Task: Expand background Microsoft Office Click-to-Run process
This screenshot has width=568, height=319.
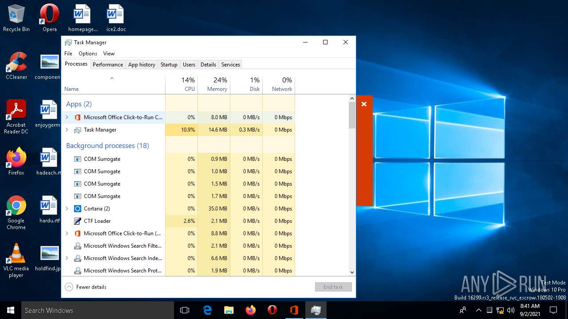Action: (67, 233)
